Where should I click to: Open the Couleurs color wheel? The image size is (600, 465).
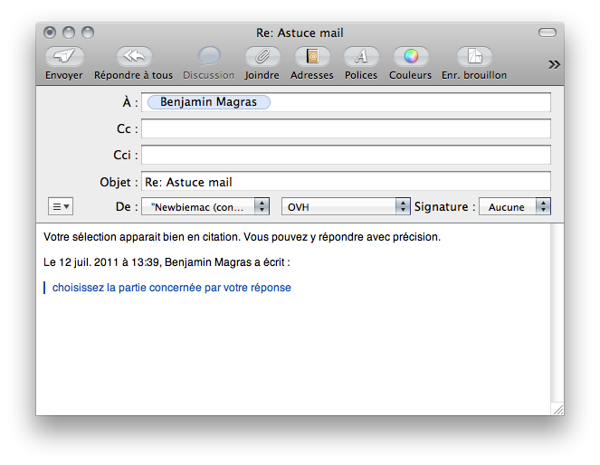coord(411,56)
